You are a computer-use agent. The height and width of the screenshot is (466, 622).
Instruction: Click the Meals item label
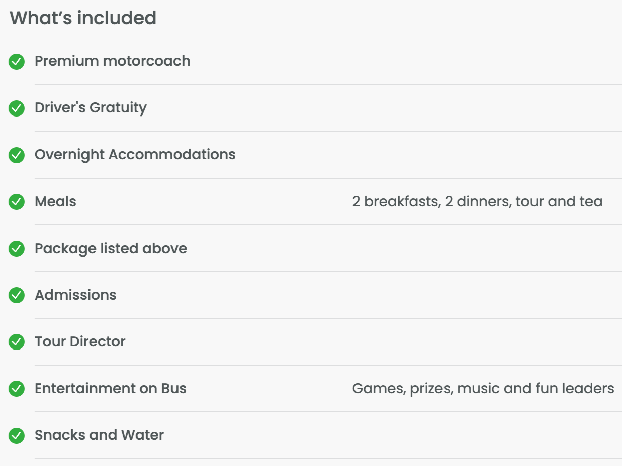(55, 202)
